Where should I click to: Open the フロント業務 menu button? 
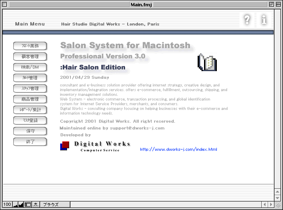pyautogui.click(x=30, y=46)
